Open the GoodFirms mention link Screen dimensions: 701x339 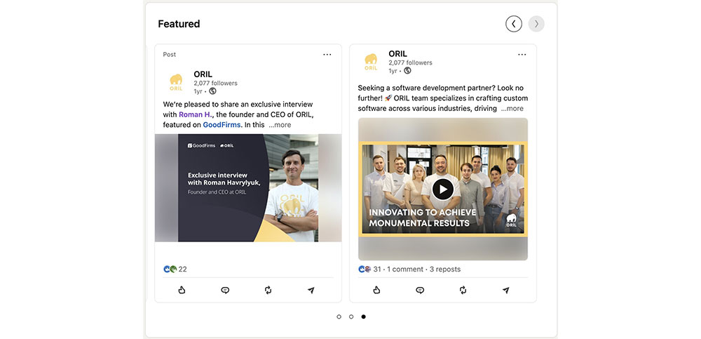[x=222, y=125]
